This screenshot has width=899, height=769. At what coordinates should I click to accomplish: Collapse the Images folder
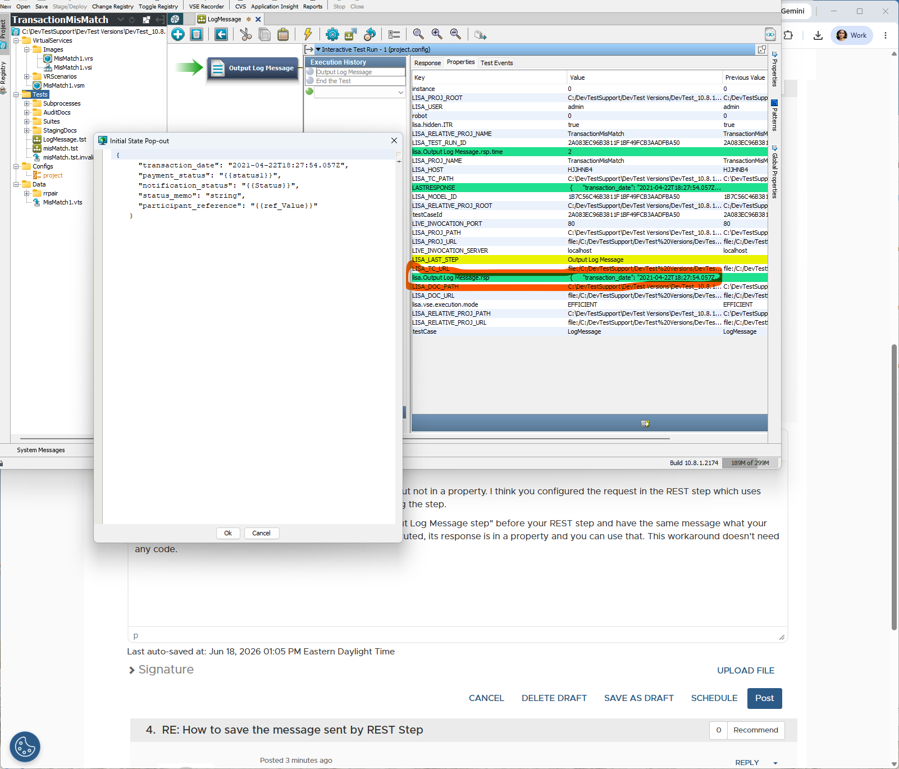26,49
